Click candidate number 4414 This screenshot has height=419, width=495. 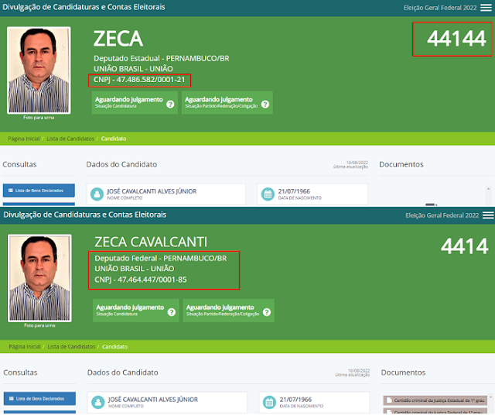click(x=464, y=246)
